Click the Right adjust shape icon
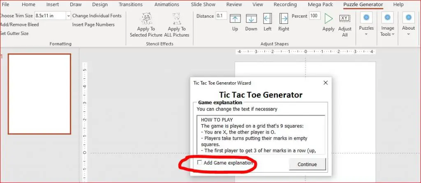Image resolution: width=421 pixels, height=183 pixels. pos(284,19)
